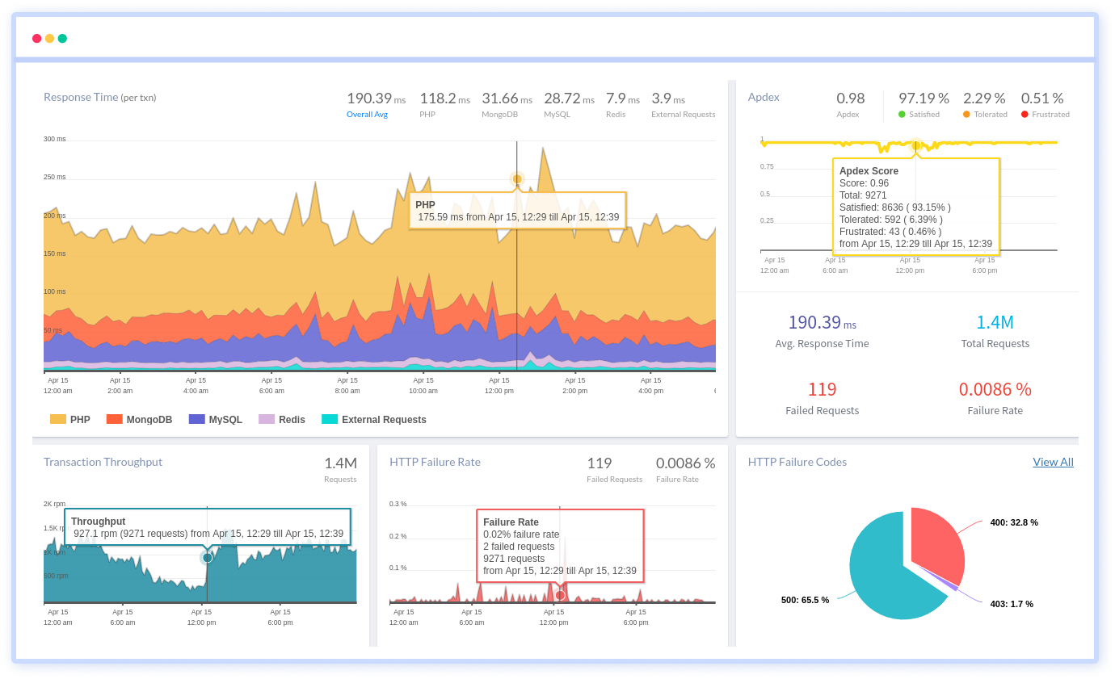Click the yellow macOS window dot

[x=48, y=38]
